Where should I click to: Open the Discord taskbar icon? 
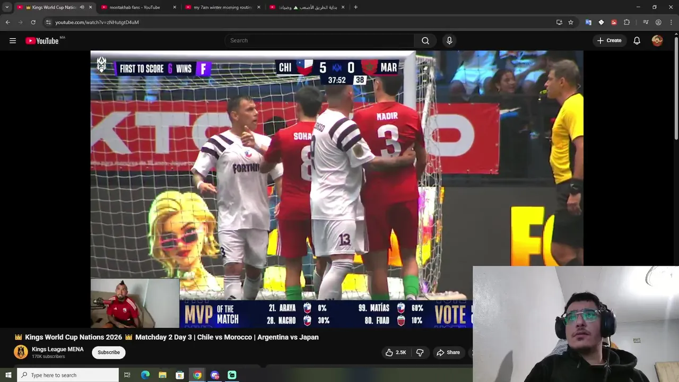pos(215,375)
